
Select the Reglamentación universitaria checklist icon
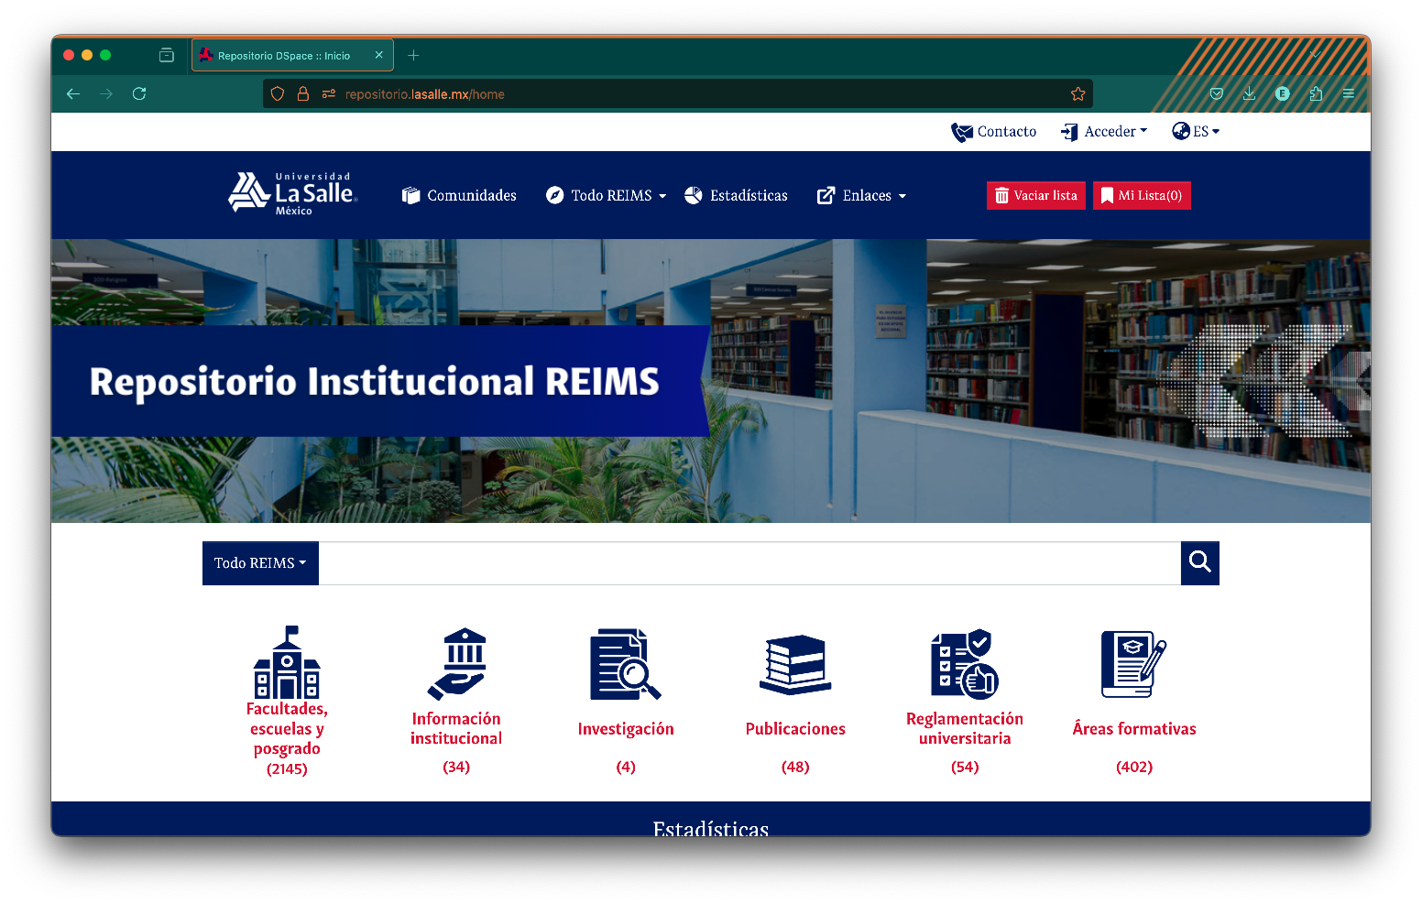pos(964,664)
